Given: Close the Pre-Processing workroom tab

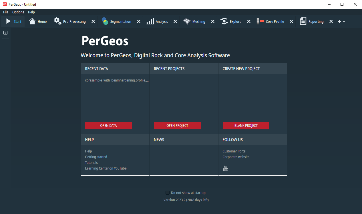Looking at the screenshot, I should pyautogui.click(x=93, y=21).
